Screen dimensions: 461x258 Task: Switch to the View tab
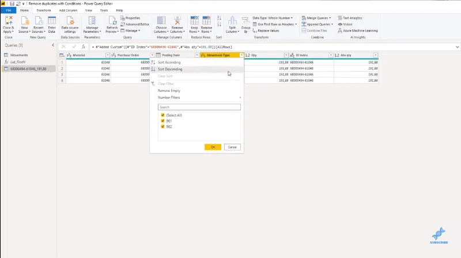pyautogui.click(x=89, y=10)
